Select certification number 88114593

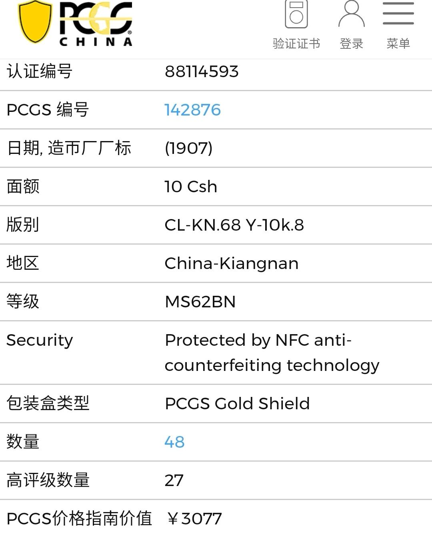point(202,72)
